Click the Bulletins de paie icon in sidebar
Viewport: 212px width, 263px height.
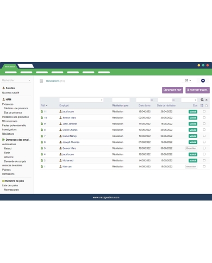click(x=3, y=181)
